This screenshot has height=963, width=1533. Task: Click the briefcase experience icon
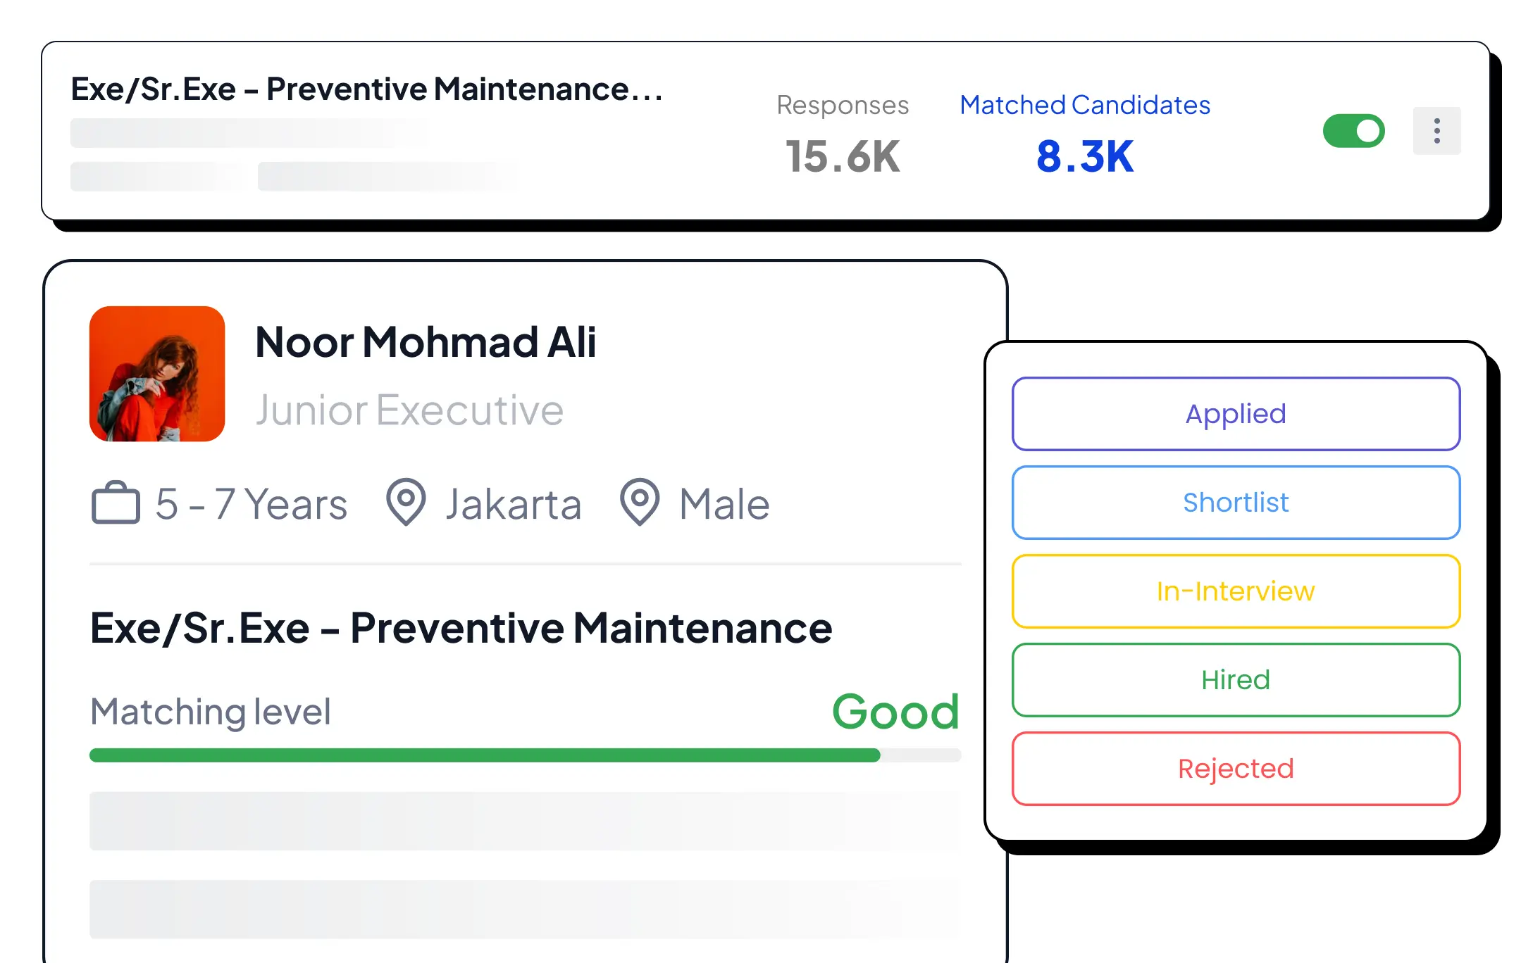(116, 503)
